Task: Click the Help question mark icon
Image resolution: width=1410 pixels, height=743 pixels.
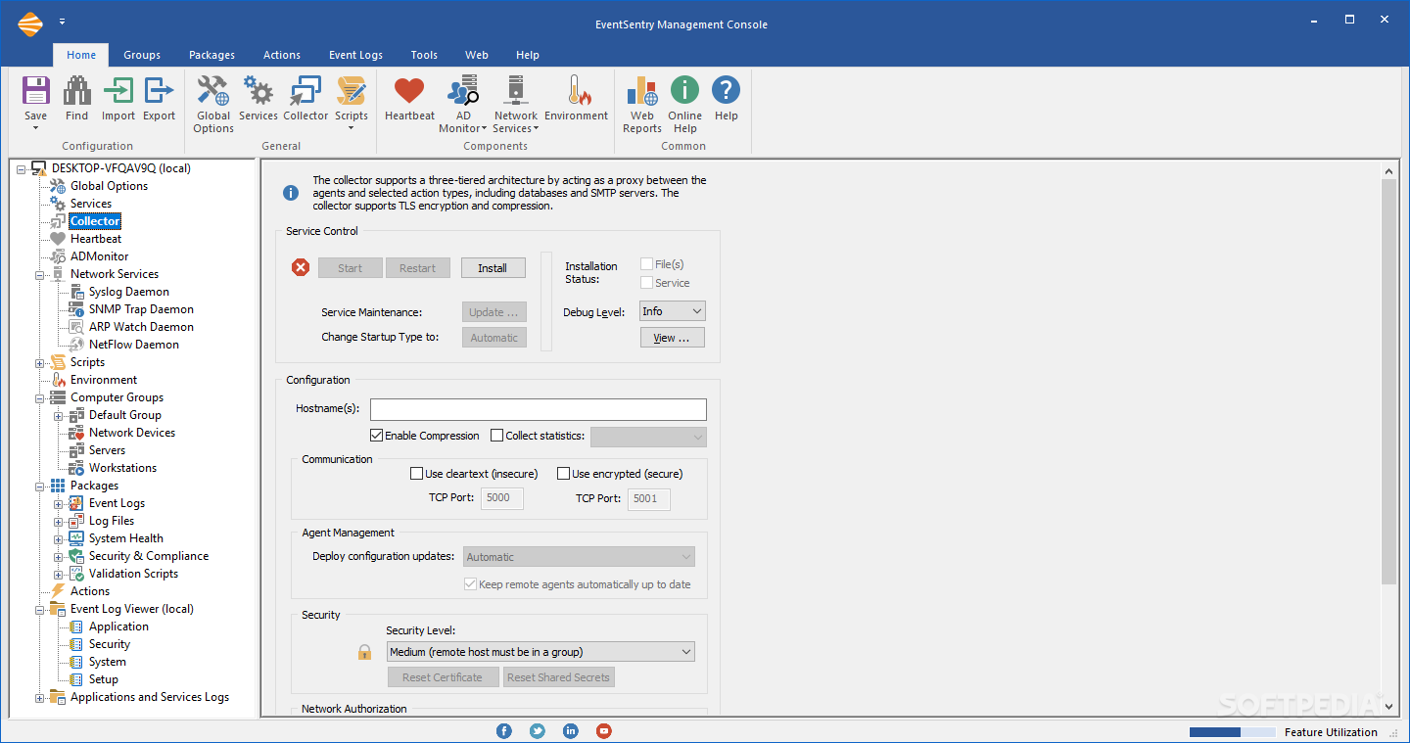Action: [x=726, y=91]
